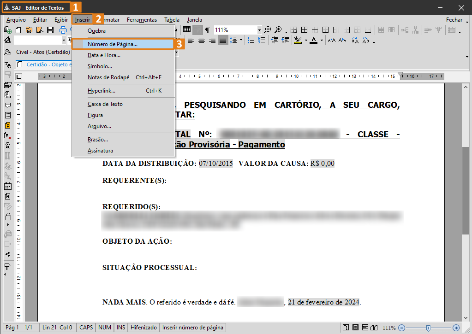Click the zoom in magnifier icon
The height and width of the screenshot is (334, 472).
(x=278, y=30)
